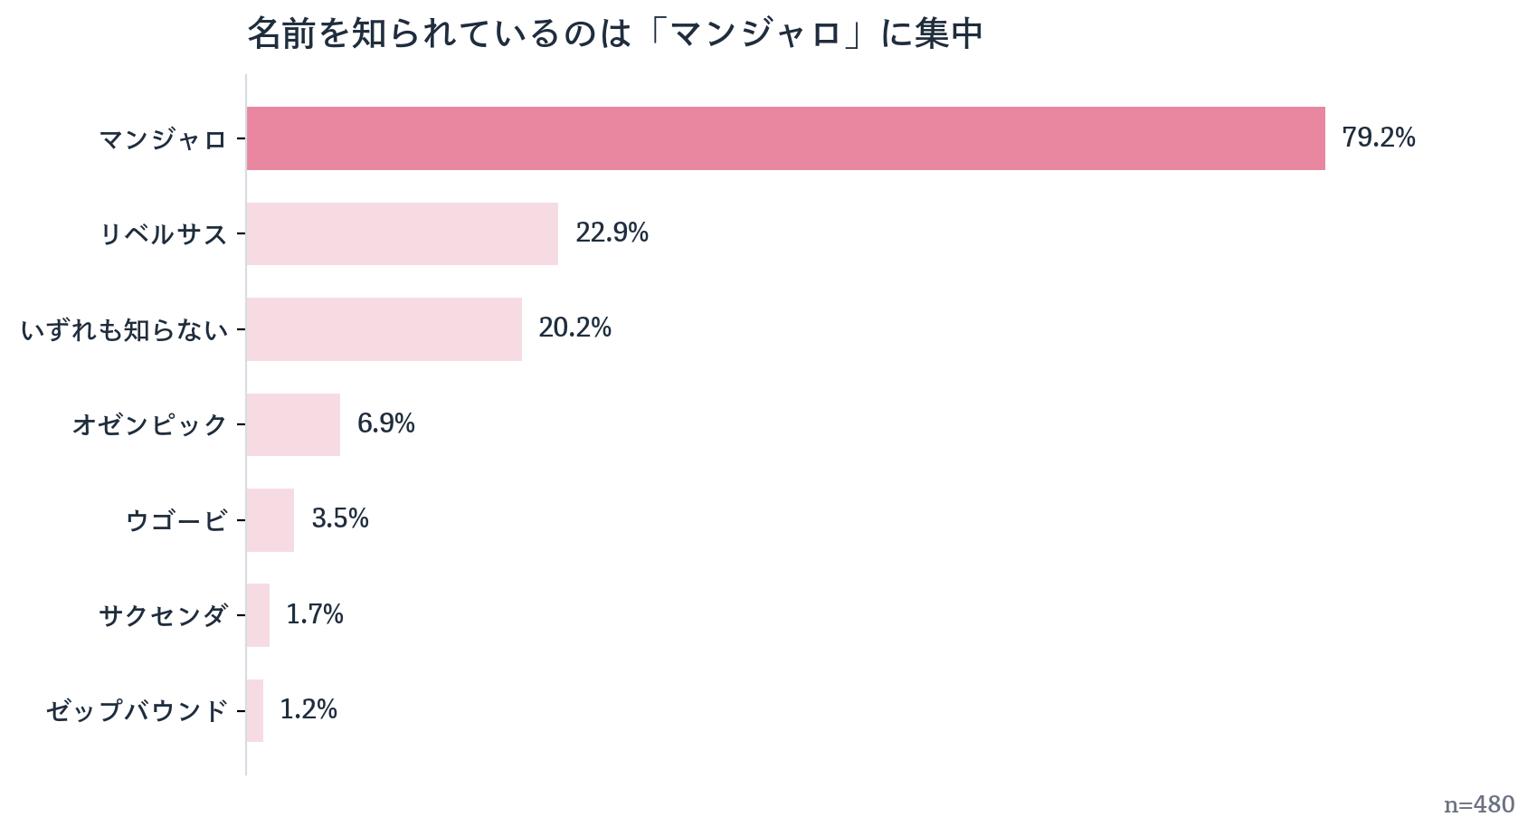Select the サクセンダ bar
Screen dimensions: 1537x836
258,615
